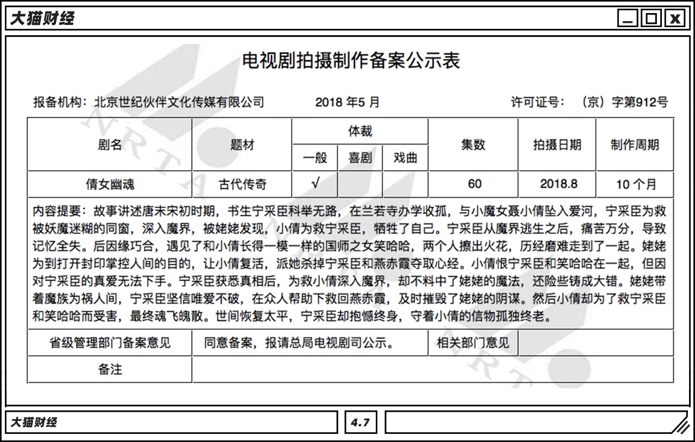This screenshot has width=695, height=442.
Task: Click the empty 喜剧 checkbox cell
Action: click(360, 183)
